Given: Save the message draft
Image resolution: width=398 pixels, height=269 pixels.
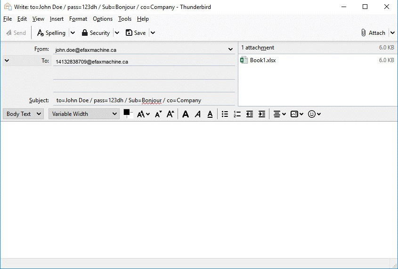Looking at the screenshot, I should click(x=136, y=33).
